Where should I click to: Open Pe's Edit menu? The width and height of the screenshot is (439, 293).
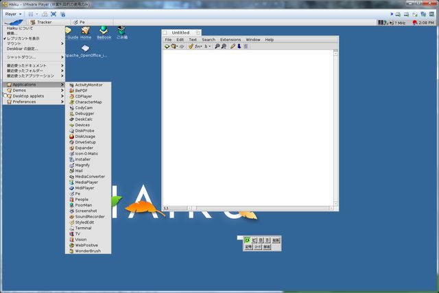click(x=180, y=40)
